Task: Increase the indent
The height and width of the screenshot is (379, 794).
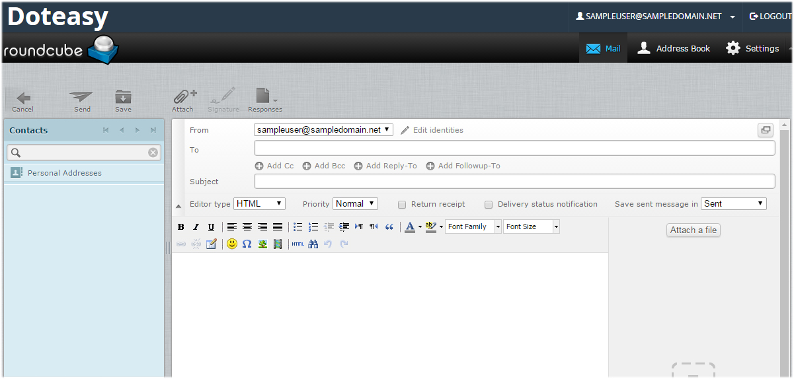Action: pyautogui.click(x=344, y=226)
